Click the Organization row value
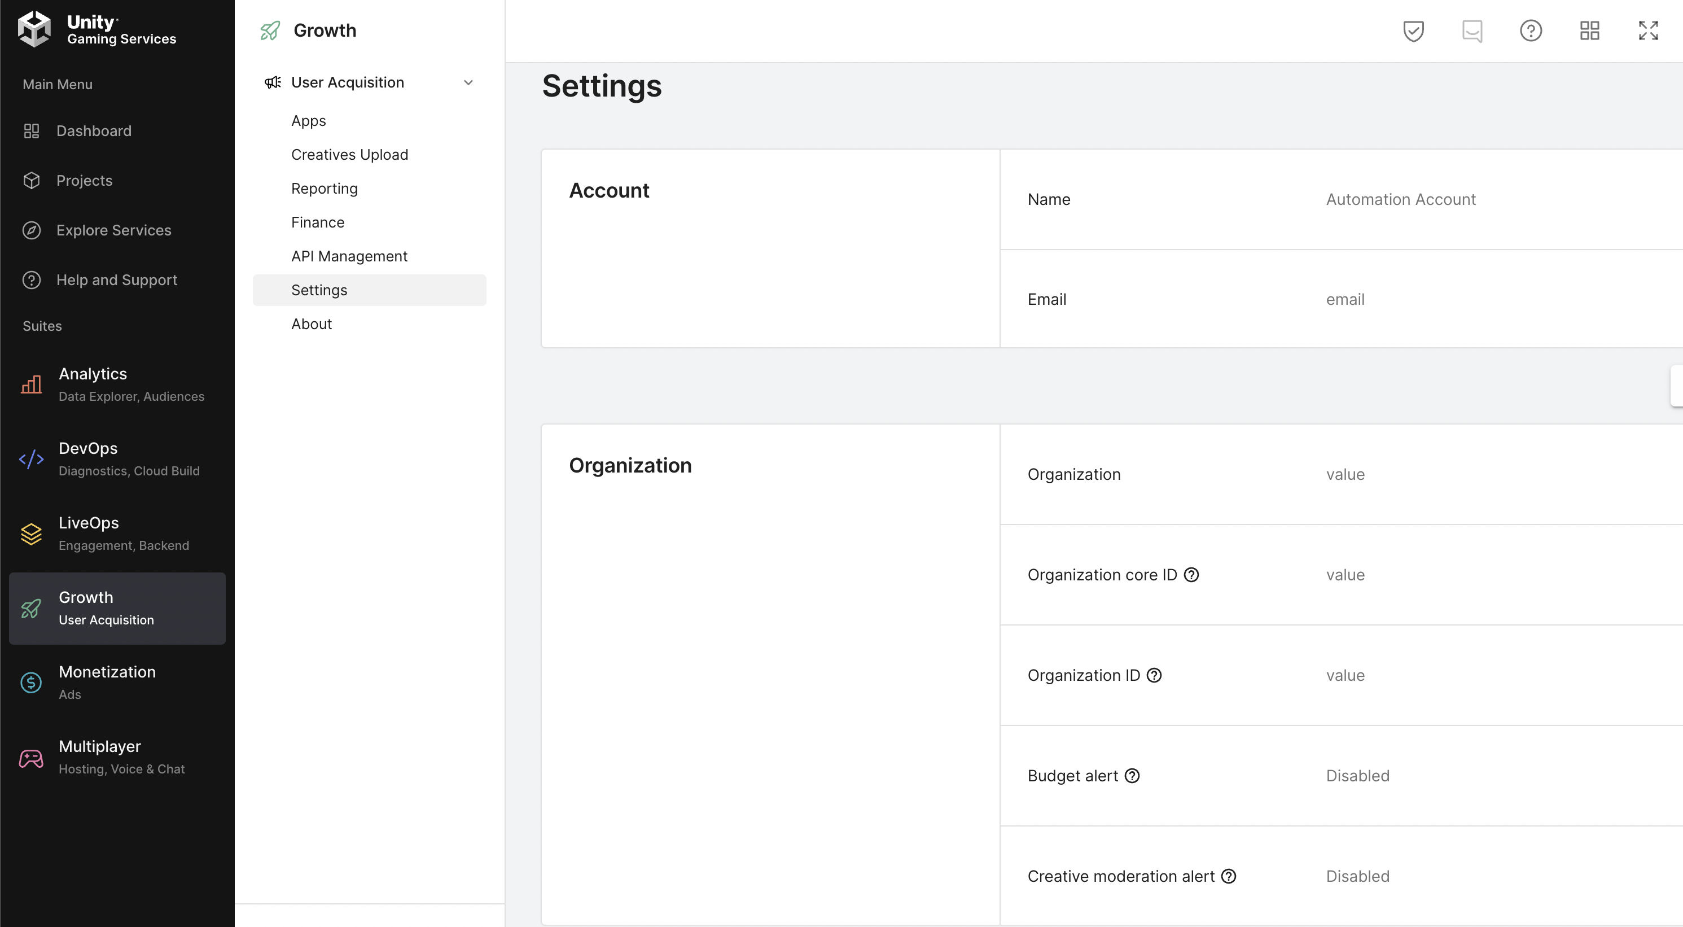The width and height of the screenshot is (1683, 927). (x=1345, y=475)
